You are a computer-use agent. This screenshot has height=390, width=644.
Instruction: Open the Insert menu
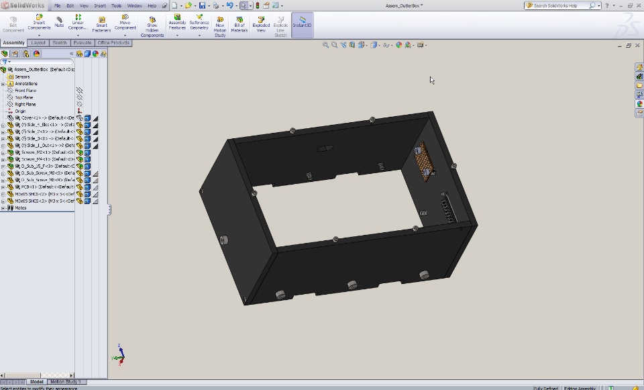point(100,6)
